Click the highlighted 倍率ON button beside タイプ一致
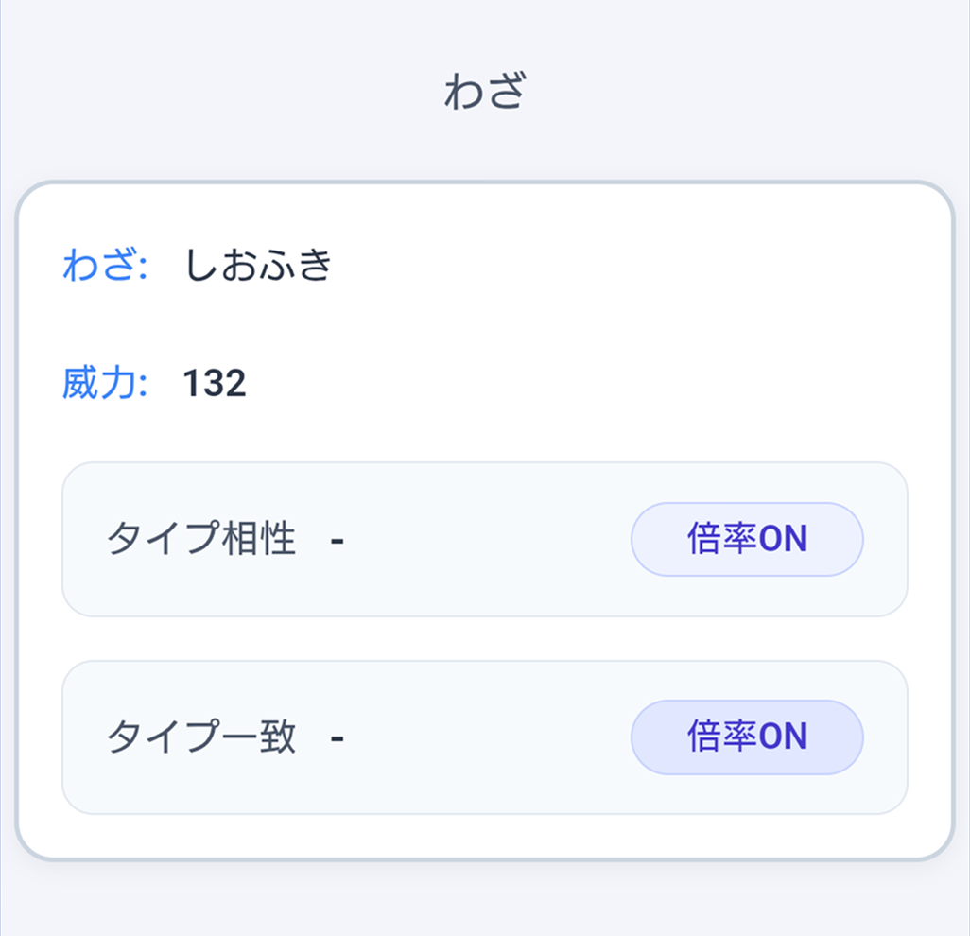970x936 pixels. pyautogui.click(x=747, y=737)
